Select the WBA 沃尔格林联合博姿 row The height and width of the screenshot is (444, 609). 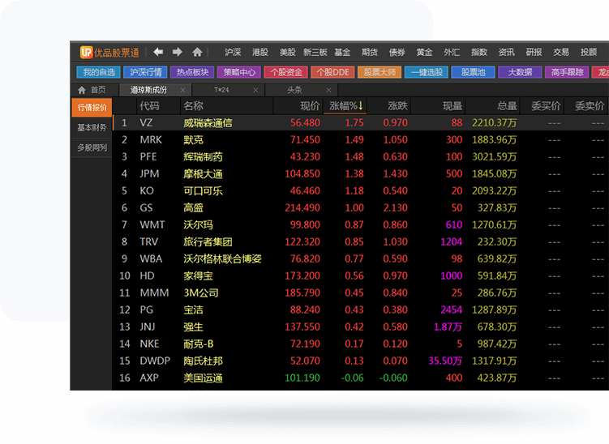click(360, 259)
